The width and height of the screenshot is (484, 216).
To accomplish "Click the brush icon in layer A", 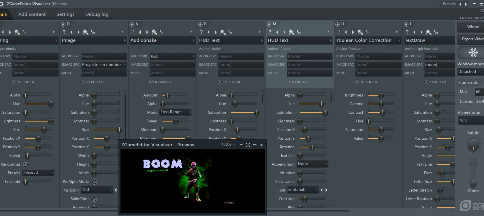I will pos(154,32).
